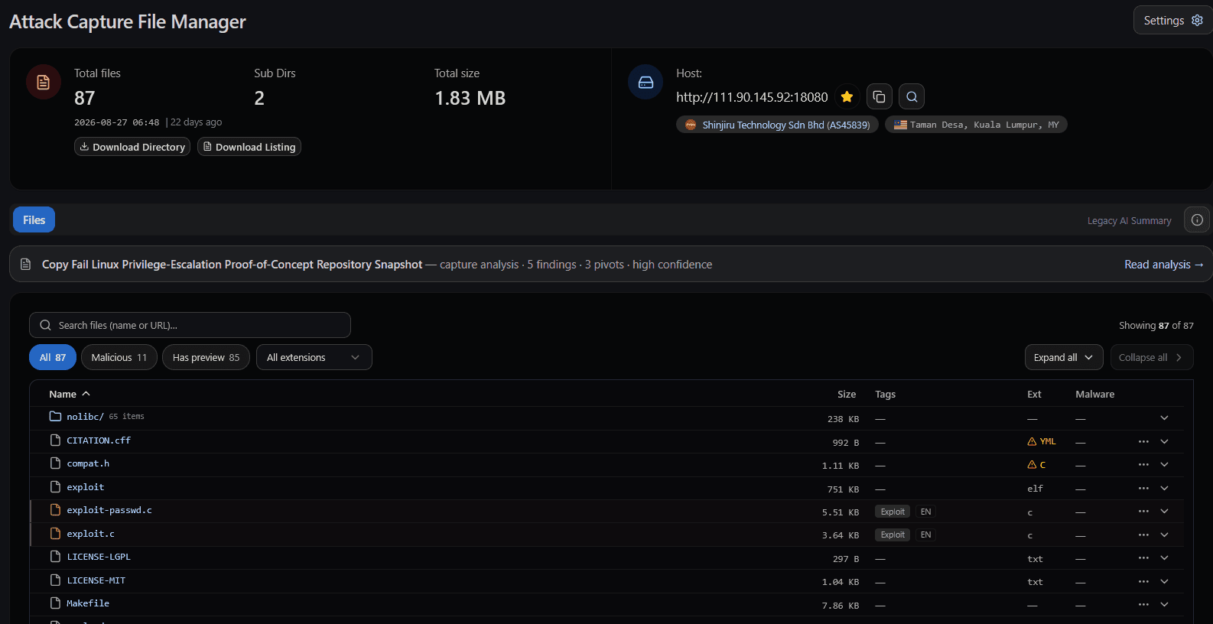Expand the compat.h row chevron
Viewport: 1213px width, 624px height.
tap(1164, 465)
